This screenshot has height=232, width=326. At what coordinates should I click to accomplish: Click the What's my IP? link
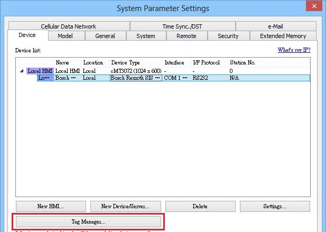click(x=294, y=50)
